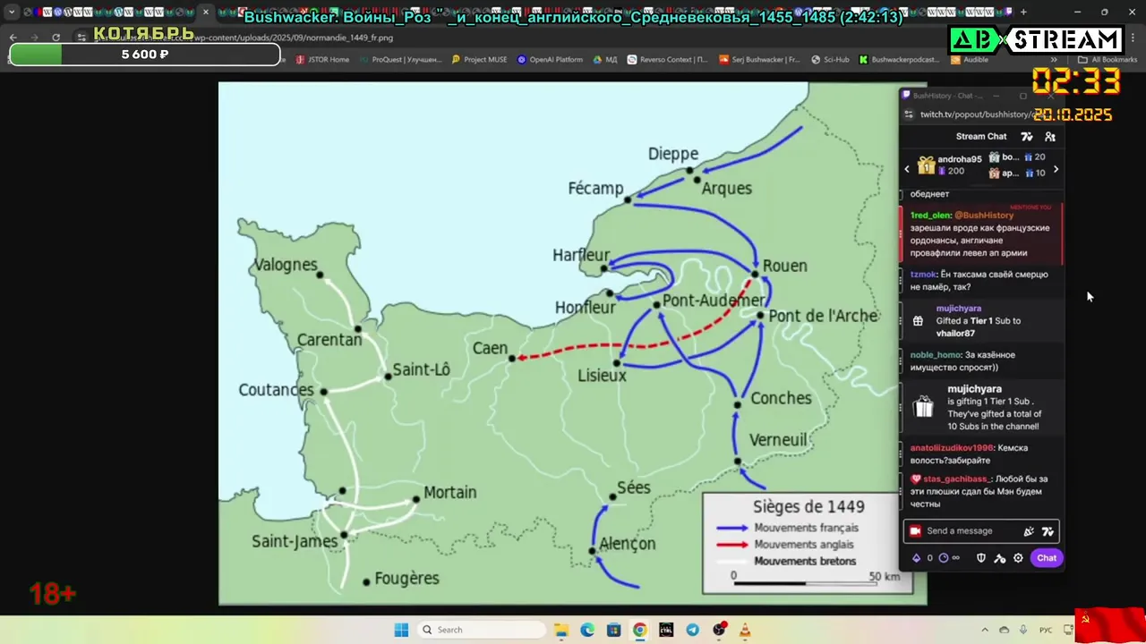Image resolution: width=1146 pixels, height=644 pixels.
Task: Open Microsoft Edge from taskbar
Action: click(x=587, y=630)
